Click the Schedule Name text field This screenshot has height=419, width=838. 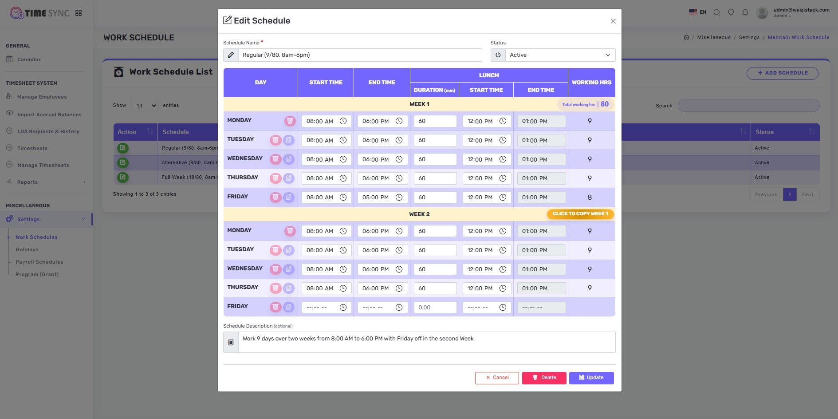pos(359,55)
